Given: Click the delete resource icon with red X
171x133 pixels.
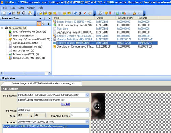Looking at the screenshot, I should point(55,13).
